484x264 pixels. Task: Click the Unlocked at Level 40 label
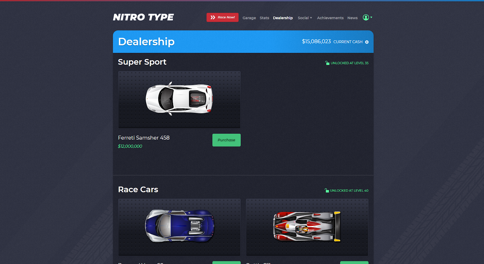(346, 191)
